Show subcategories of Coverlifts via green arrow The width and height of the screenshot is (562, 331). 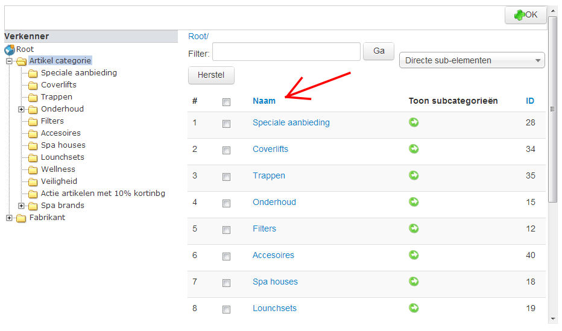pos(414,149)
